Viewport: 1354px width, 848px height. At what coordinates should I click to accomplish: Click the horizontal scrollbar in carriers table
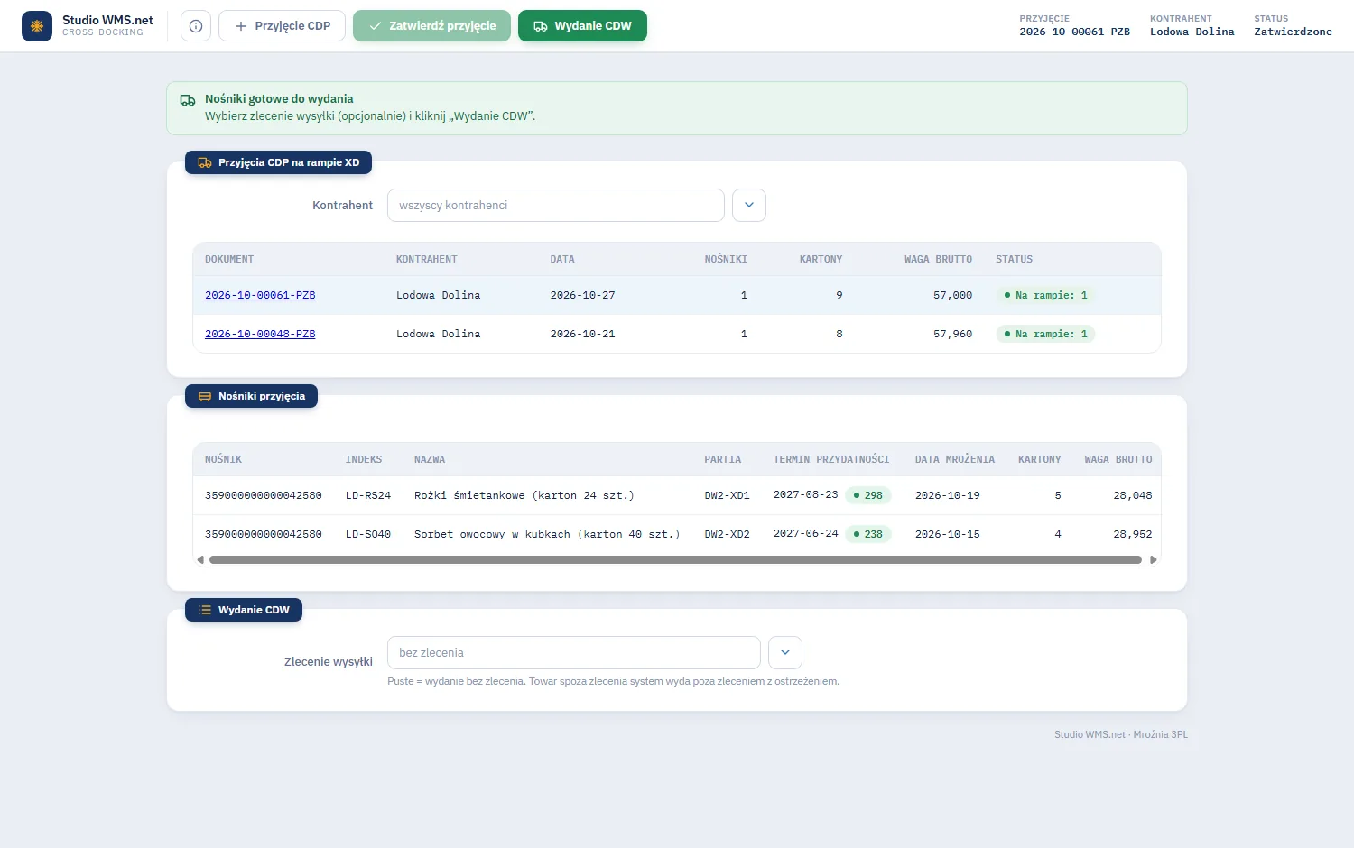tap(675, 560)
